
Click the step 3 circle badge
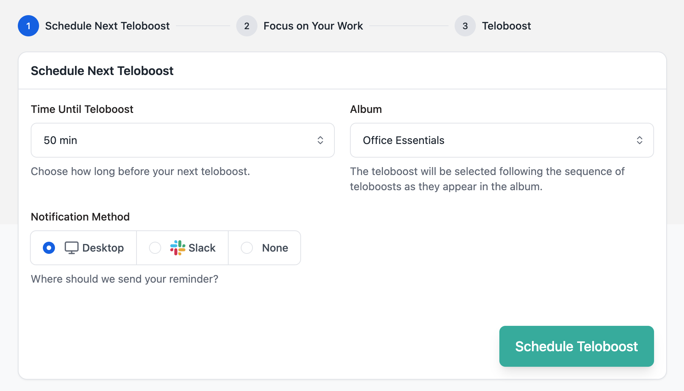465,26
